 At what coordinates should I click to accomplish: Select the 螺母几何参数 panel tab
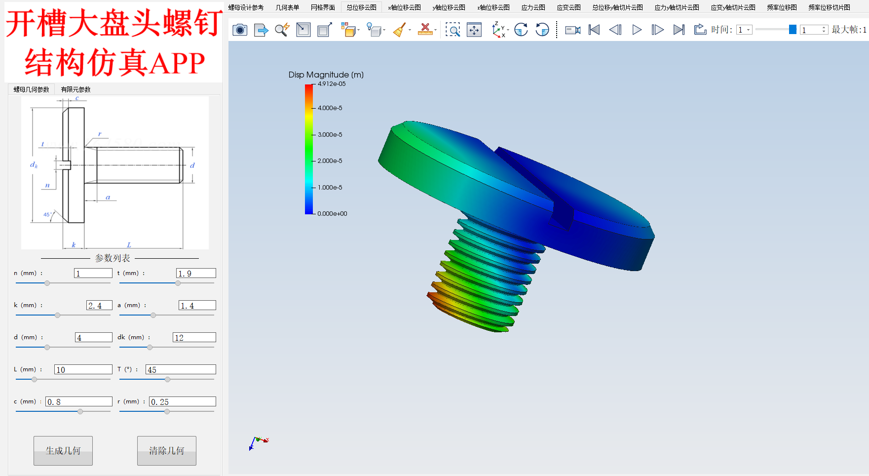pyautogui.click(x=31, y=89)
